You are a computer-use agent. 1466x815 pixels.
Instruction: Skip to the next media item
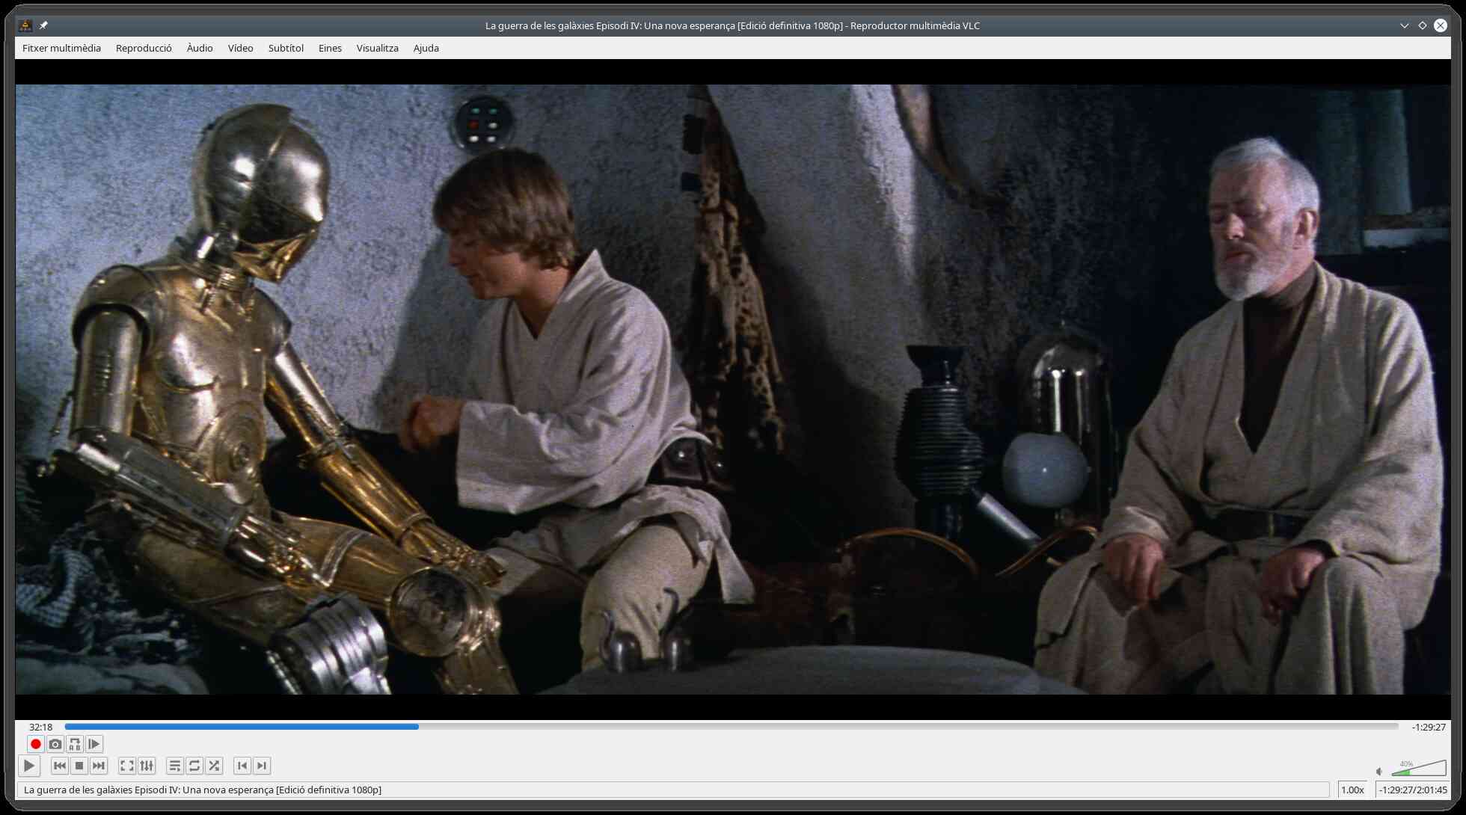[x=99, y=766]
